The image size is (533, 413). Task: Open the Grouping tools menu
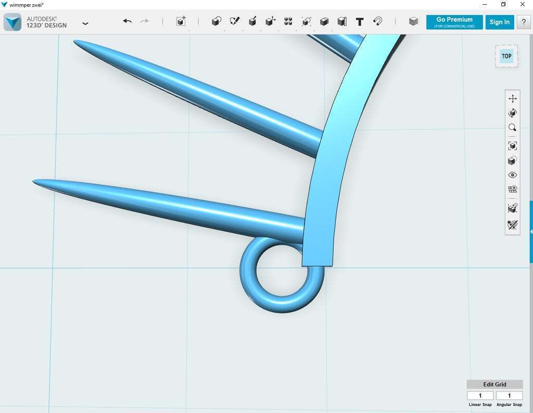[306, 21]
